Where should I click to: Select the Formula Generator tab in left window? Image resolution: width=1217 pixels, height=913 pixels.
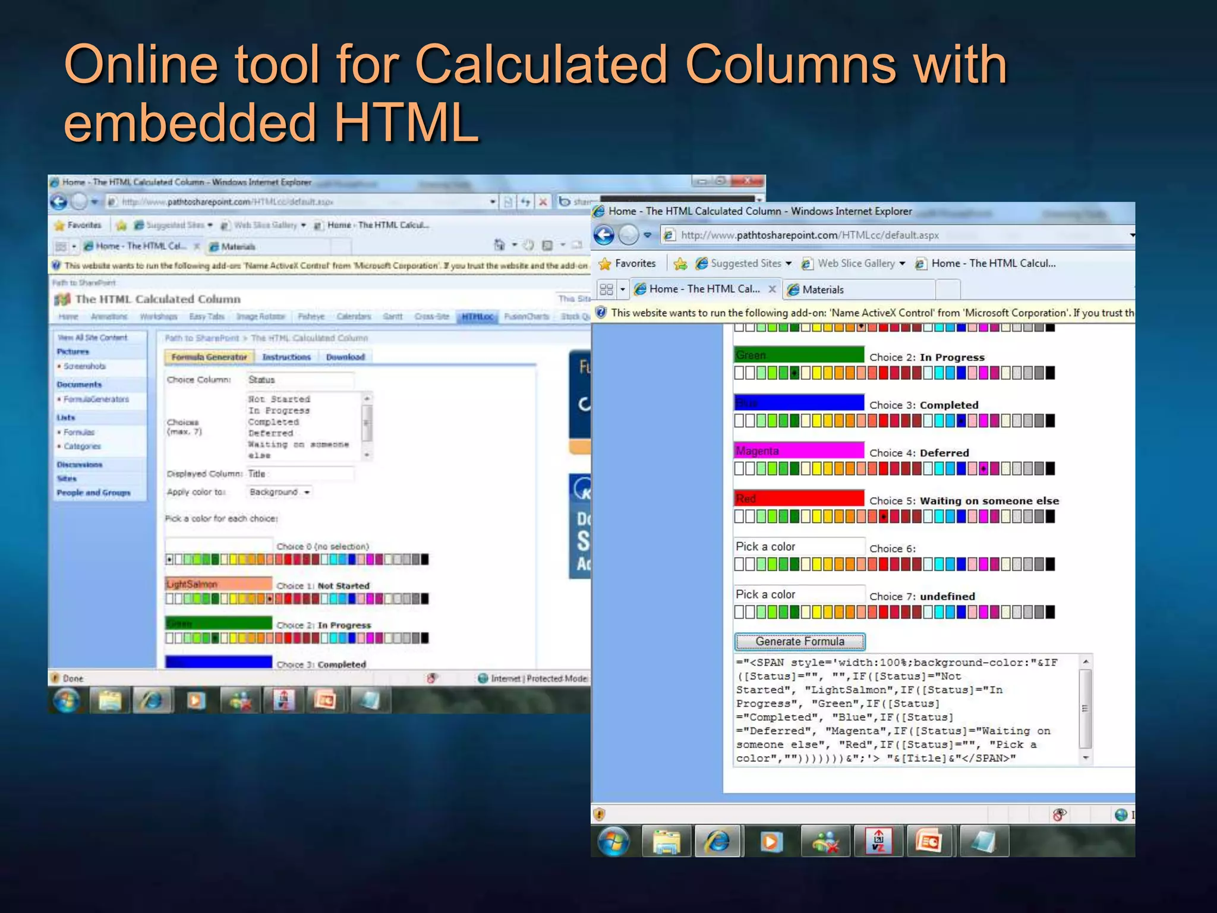pos(209,357)
